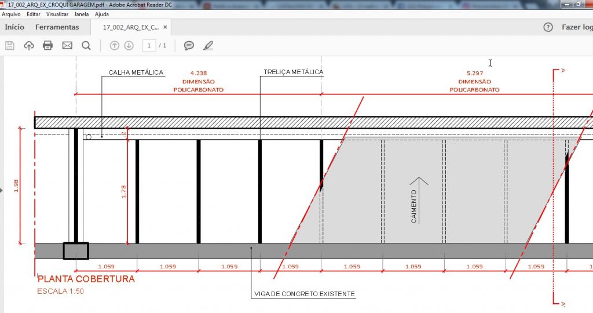Select the 17_002_ARQ_EX_C... document tab
The image size is (593, 313).
click(131, 27)
